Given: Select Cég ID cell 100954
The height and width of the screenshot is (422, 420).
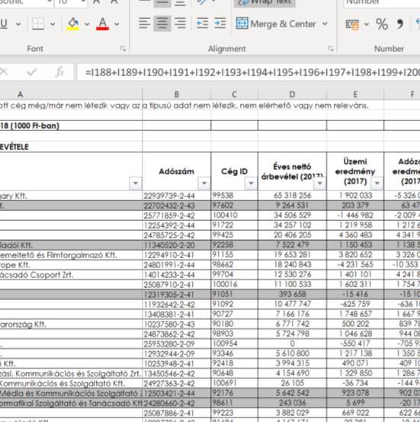Looking at the screenshot, I should [x=234, y=344].
